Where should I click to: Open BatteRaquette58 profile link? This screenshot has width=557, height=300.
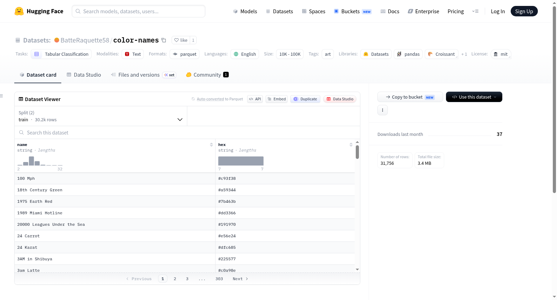point(85,40)
